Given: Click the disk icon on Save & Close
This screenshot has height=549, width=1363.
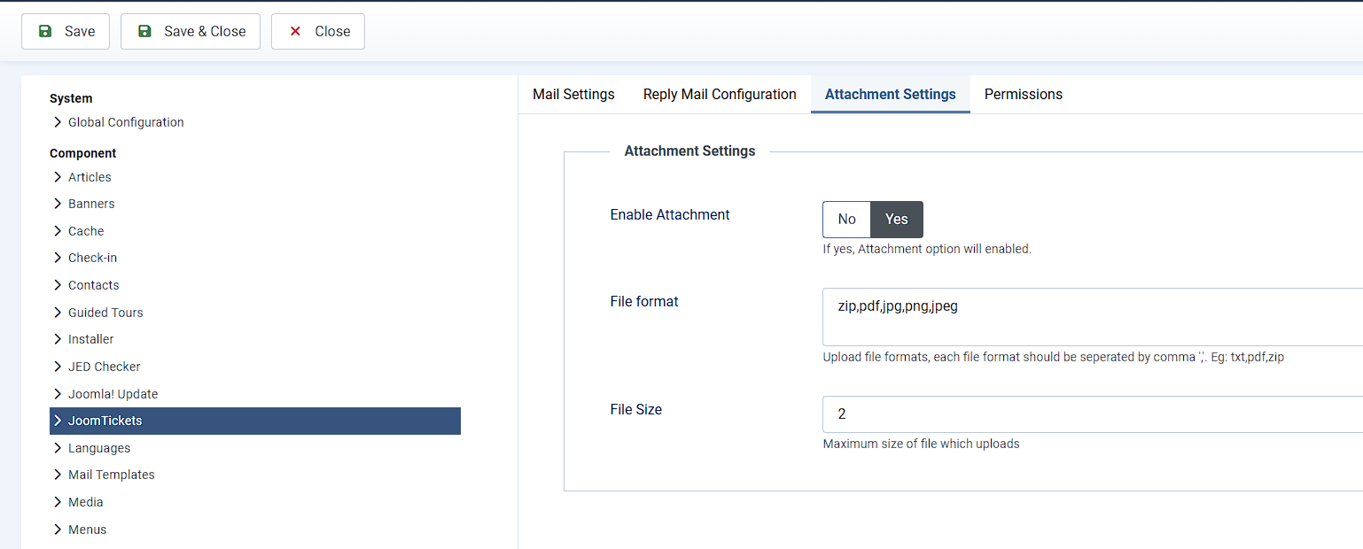Looking at the screenshot, I should click(144, 31).
